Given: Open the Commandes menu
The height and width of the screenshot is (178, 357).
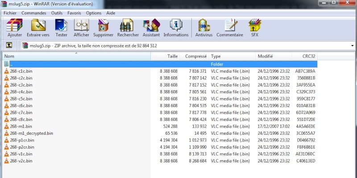Looking at the screenshot, I should coord(34,13).
